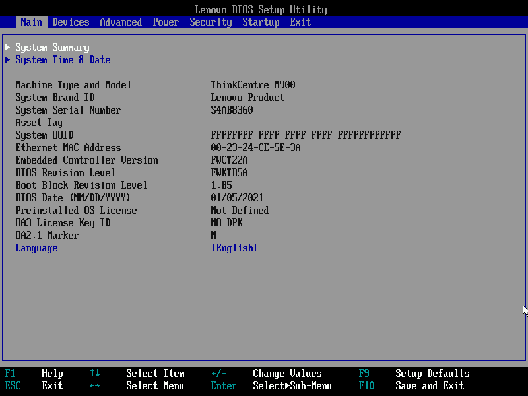Open the Devices menu tab
The width and height of the screenshot is (528, 396).
pos(71,22)
